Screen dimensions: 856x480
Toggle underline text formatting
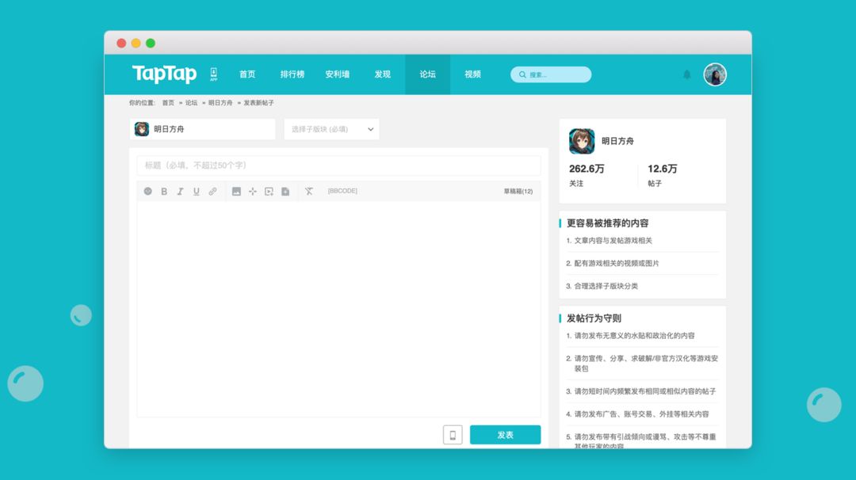[x=196, y=192]
